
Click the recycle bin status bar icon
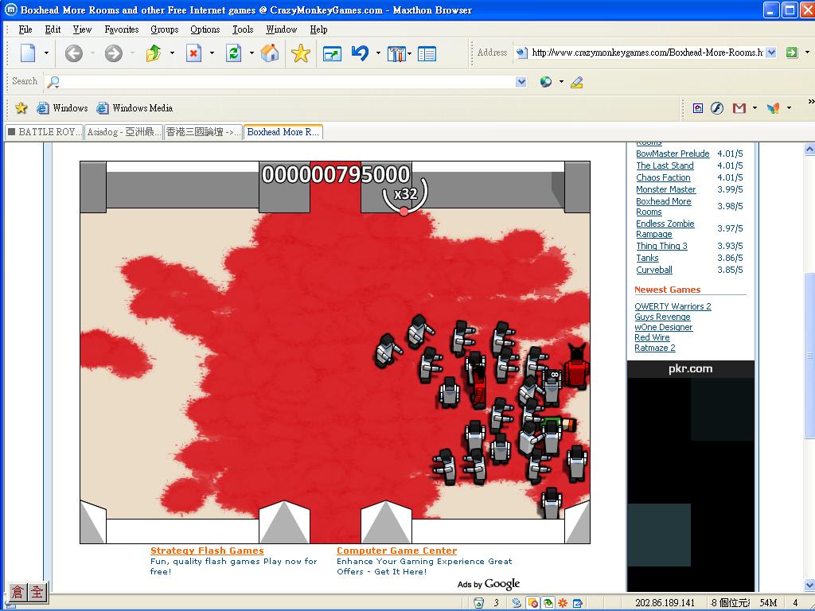point(478,603)
